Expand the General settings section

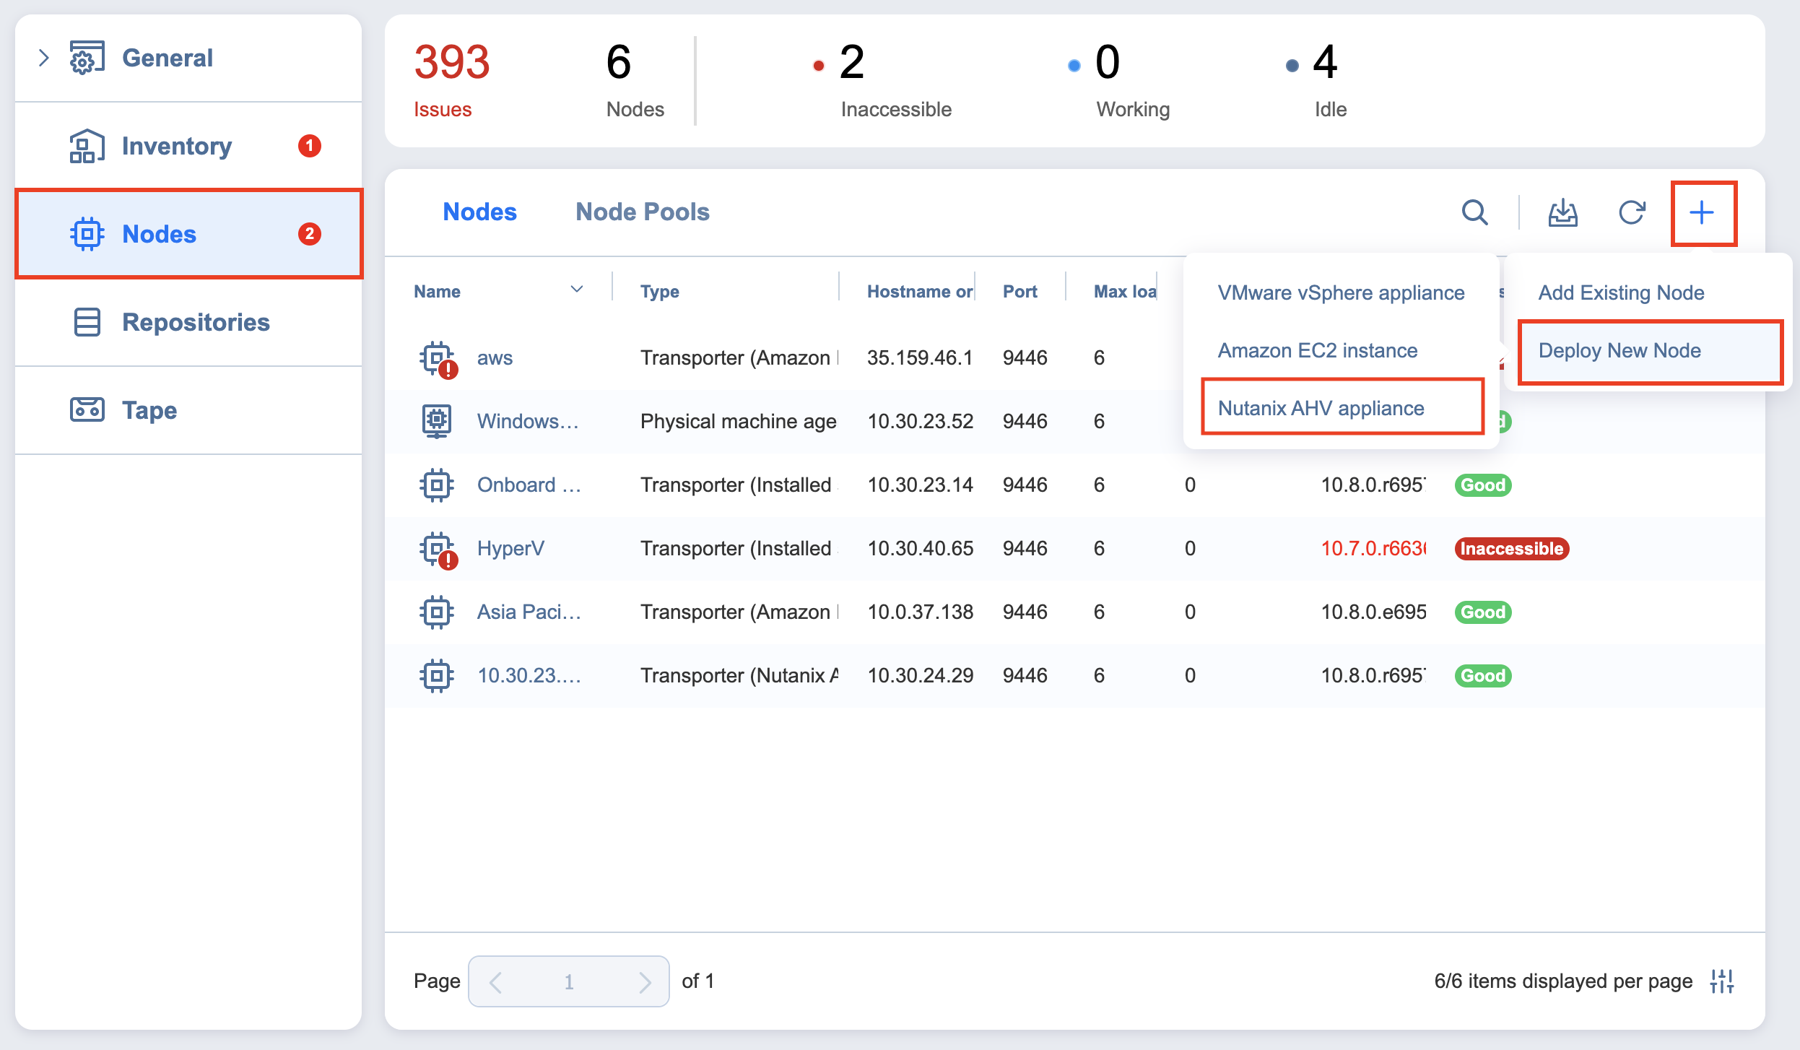coord(44,58)
